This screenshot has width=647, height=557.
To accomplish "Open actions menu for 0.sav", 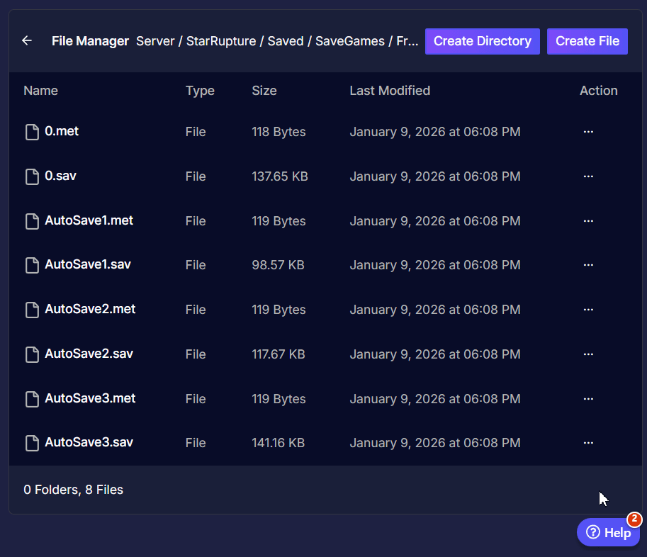I will pos(587,176).
